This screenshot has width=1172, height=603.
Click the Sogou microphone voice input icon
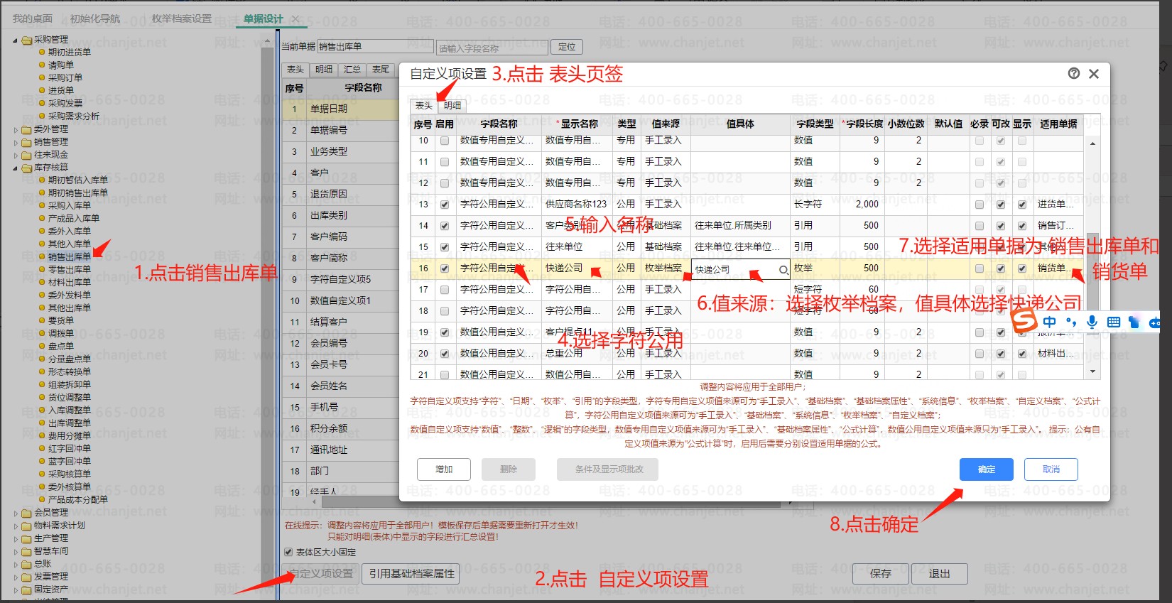pos(1092,322)
